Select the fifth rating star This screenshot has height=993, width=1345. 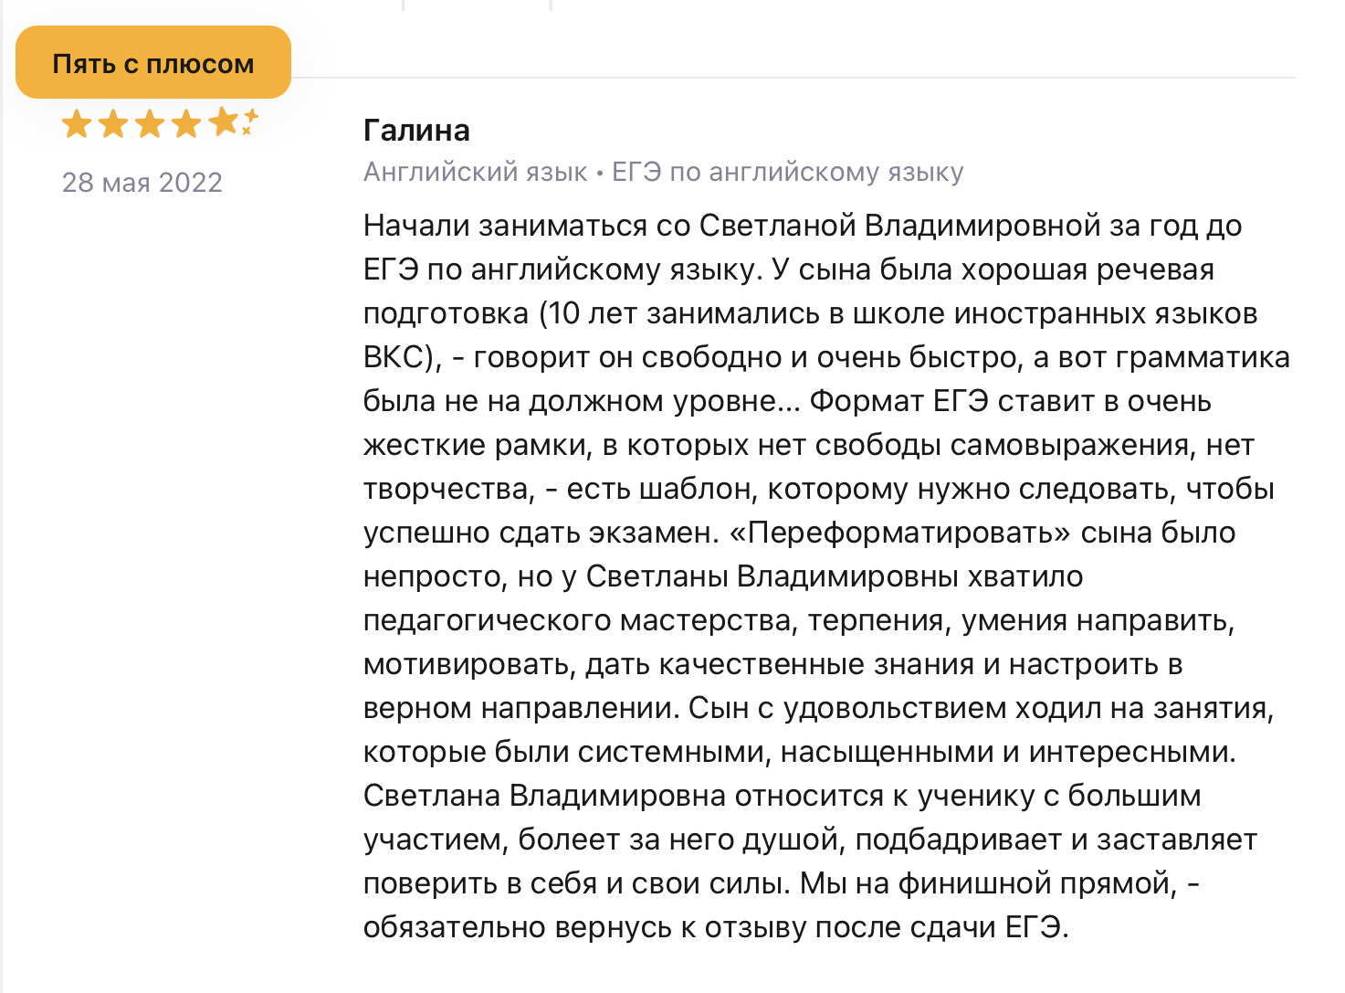click(222, 123)
